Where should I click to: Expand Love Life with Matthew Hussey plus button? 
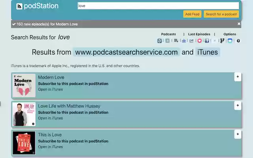238,105
